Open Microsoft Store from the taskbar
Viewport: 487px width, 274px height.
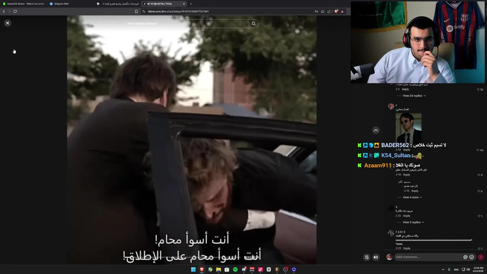coord(227,269)
